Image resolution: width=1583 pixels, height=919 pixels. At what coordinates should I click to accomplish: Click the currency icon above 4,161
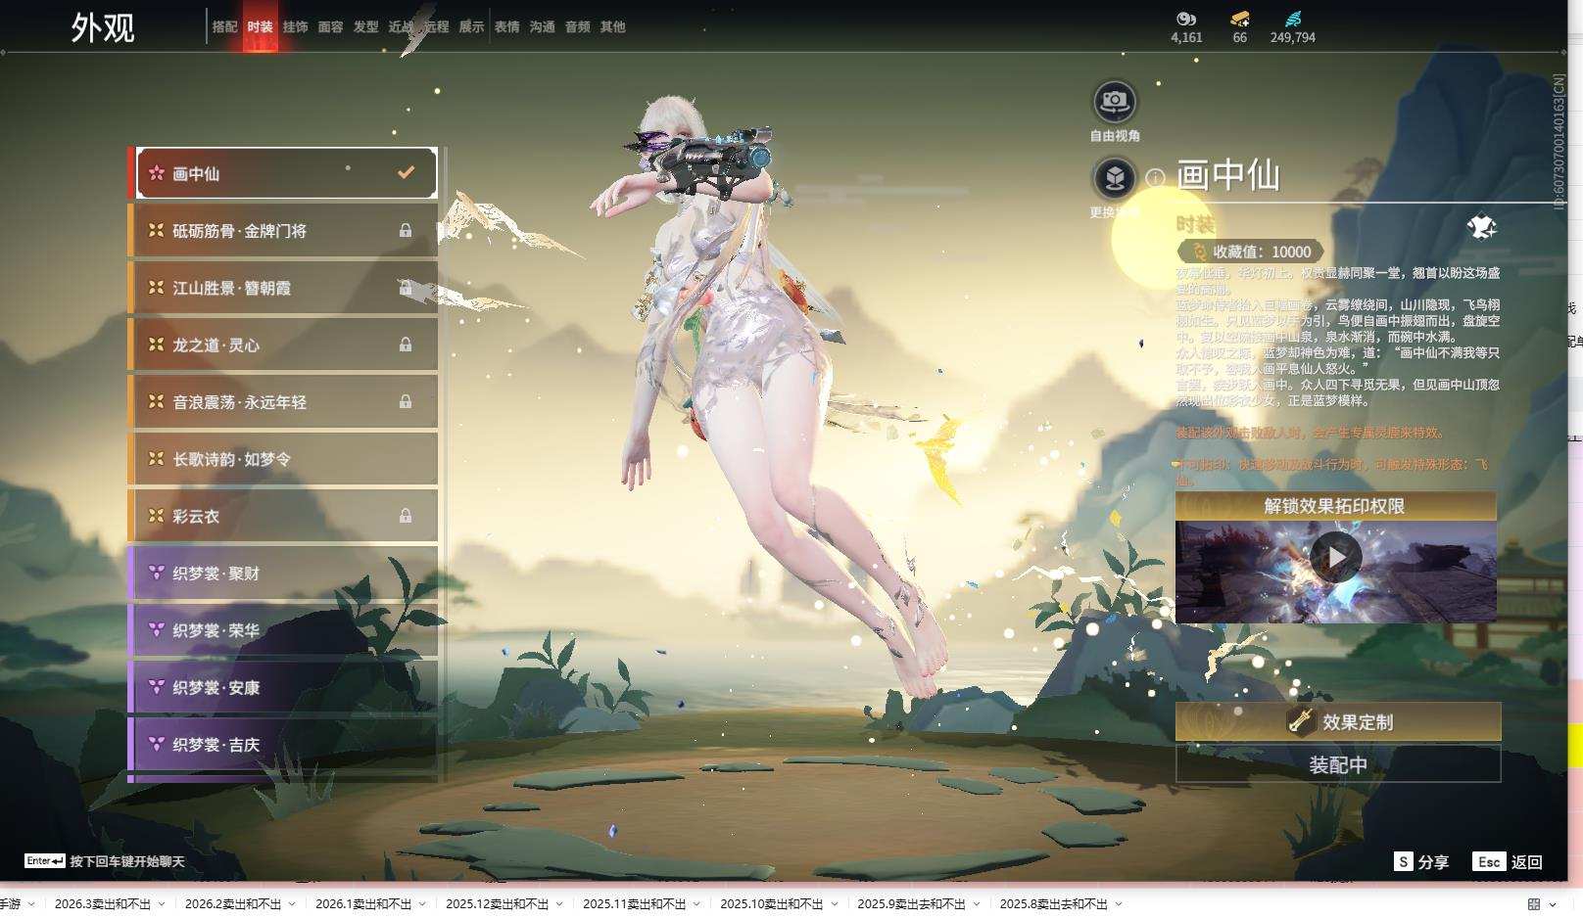pos(1186,19)
